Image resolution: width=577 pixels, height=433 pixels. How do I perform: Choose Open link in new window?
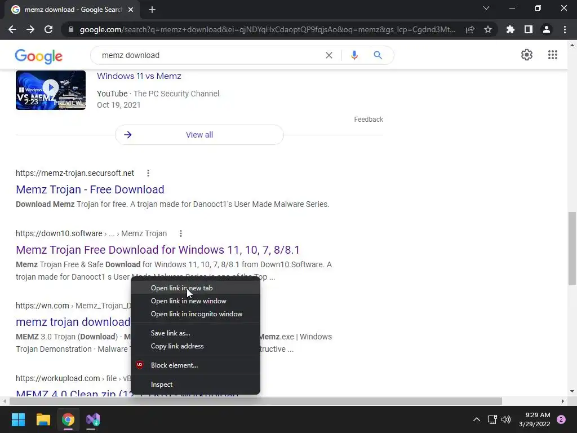pyautogui.click(x=196, y=301)
